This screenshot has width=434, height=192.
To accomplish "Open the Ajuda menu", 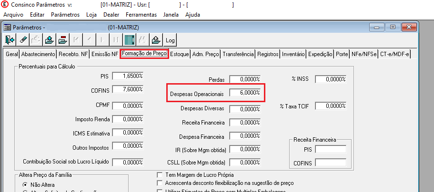I will [x=192, y=15].
